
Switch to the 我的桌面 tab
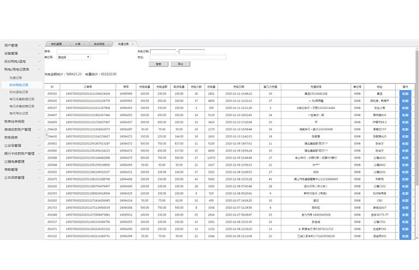point(56,44)
